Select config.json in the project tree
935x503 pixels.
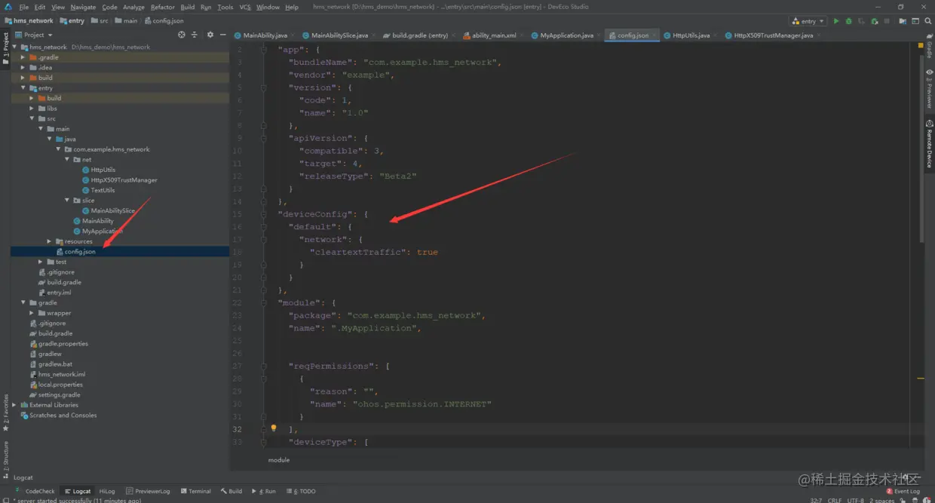coord(80,252)
